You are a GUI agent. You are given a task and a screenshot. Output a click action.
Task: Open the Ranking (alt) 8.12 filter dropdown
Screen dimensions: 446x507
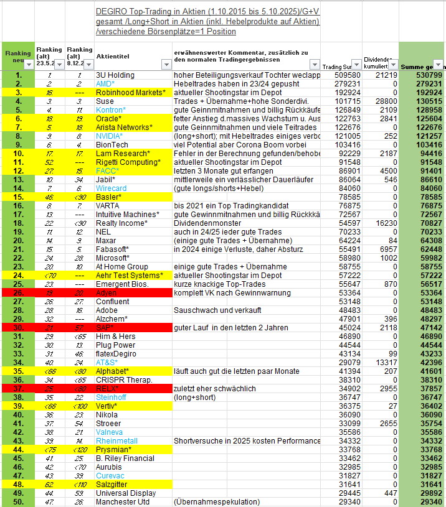click(x=88, y=65)
